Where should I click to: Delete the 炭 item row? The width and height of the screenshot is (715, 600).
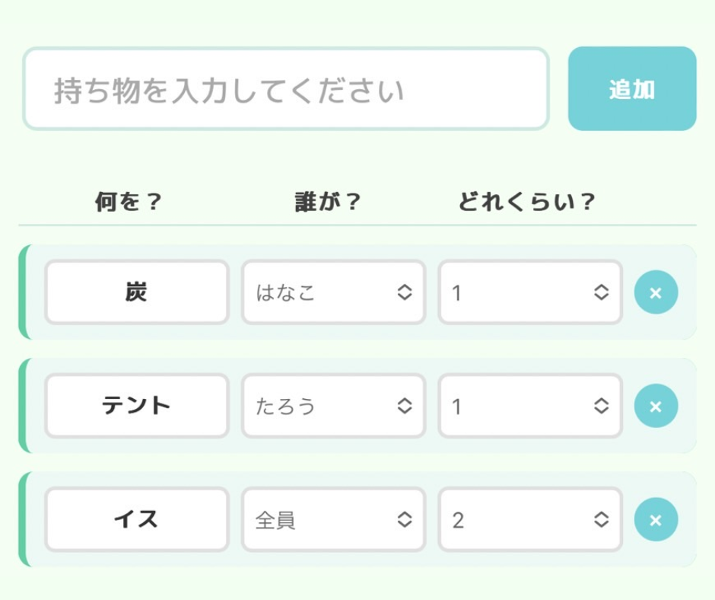656,292
